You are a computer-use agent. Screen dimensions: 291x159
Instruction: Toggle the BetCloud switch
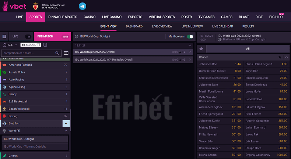click(x=39, y=45)
